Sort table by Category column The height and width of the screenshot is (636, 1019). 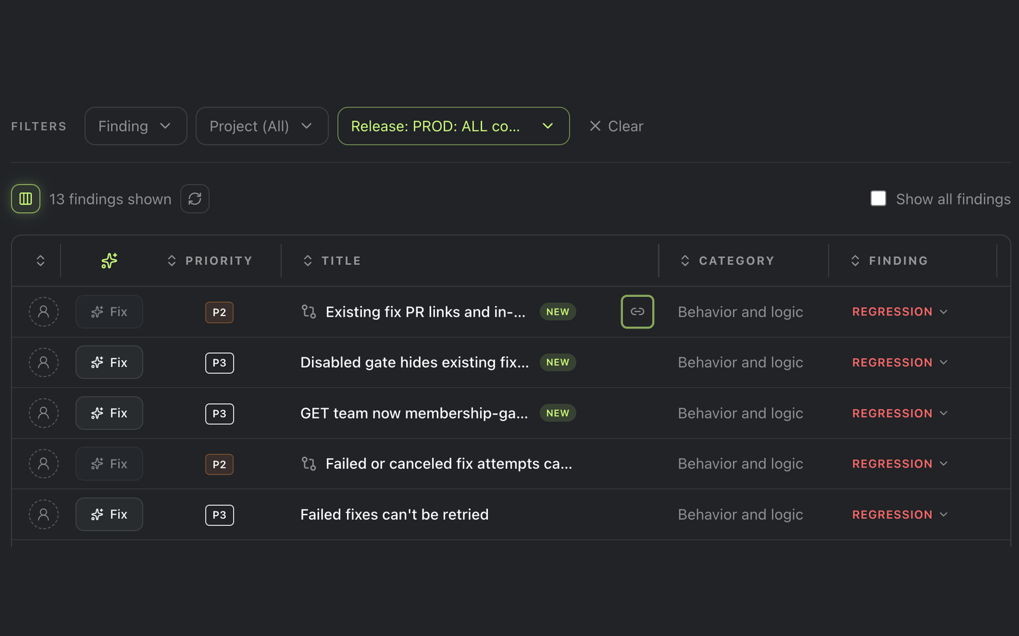(727, 261)
